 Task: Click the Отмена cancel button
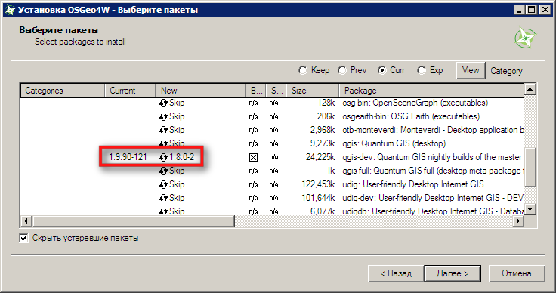[x=517, y=273]
